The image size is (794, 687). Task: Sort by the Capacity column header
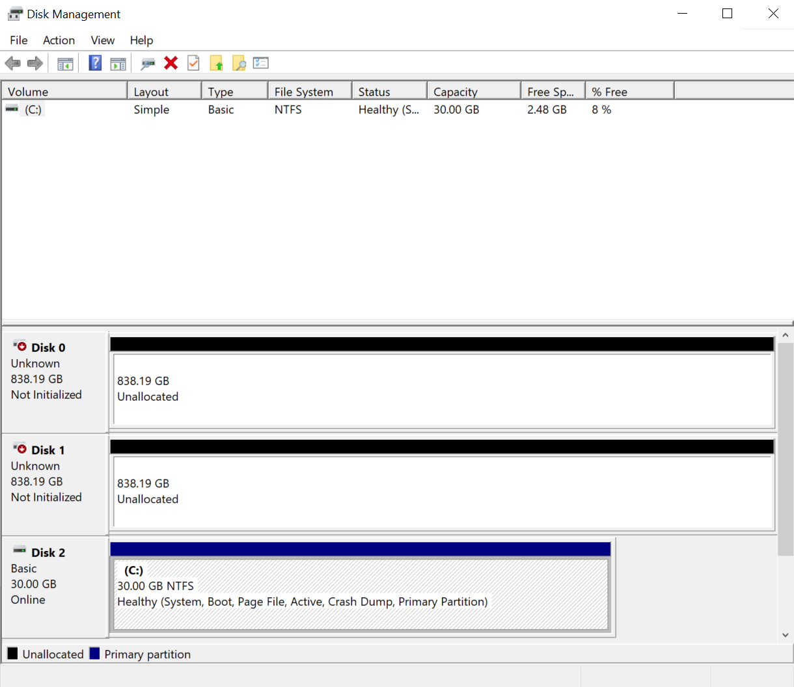coord(474,92)
